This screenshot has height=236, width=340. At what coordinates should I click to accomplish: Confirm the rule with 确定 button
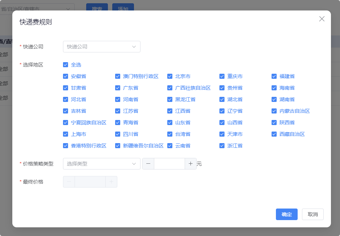(x=287, y=214)
